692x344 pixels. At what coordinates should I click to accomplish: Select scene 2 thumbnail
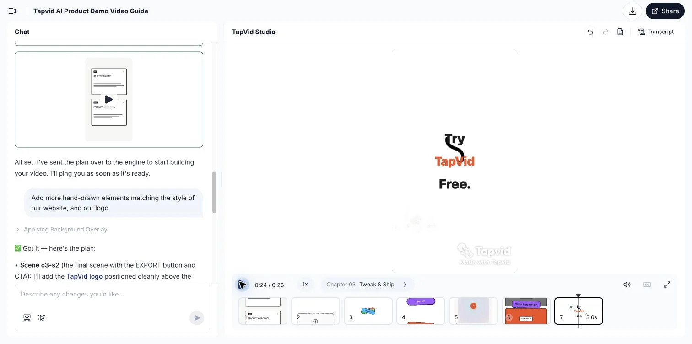pos(315,311)
